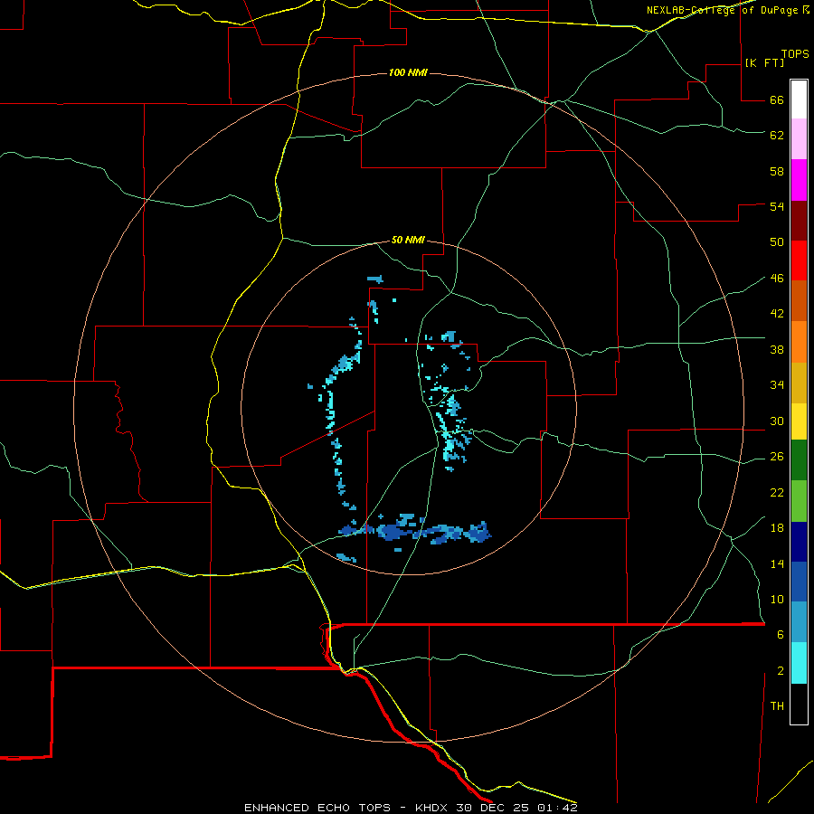The image size is (814, 814).
Task: Click the white swatch on the tops legend
Action: point(799,99)
